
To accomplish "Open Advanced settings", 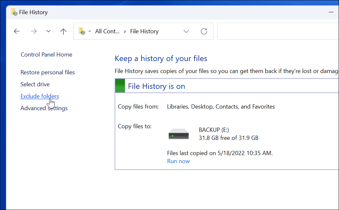I will [44, 108].
